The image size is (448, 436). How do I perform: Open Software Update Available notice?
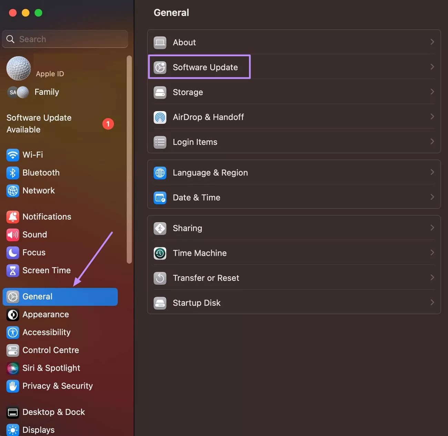tap(60, 124)
